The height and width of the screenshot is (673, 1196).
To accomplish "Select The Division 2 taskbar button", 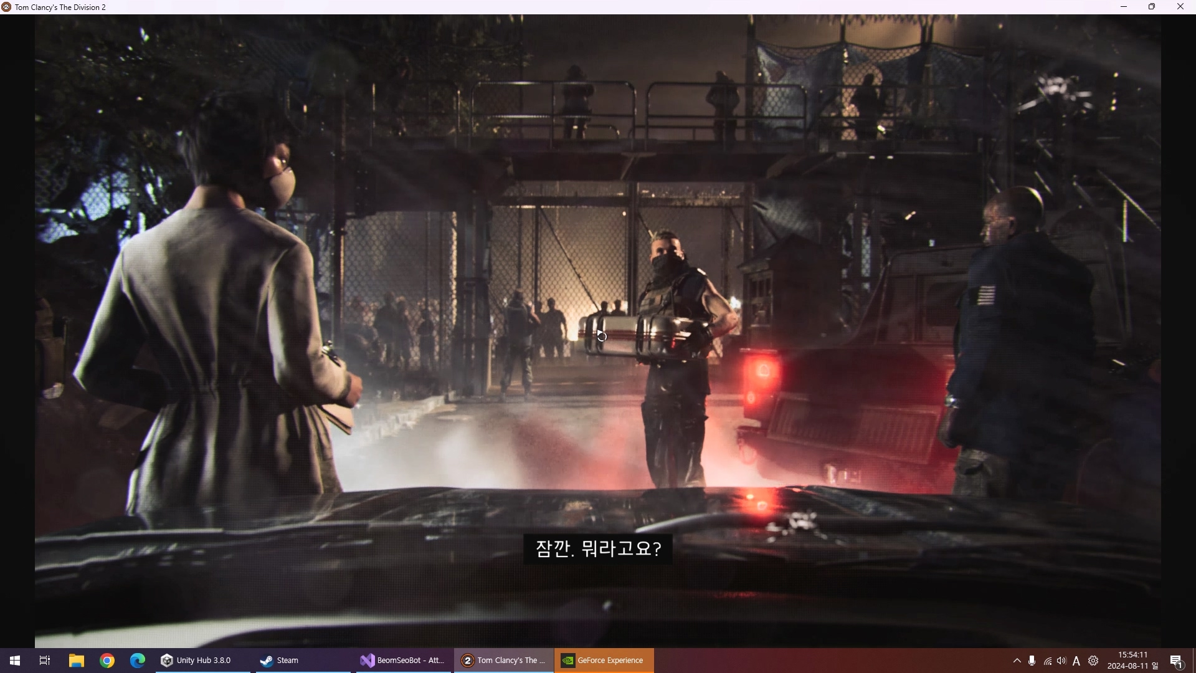I will click(503, 661).
